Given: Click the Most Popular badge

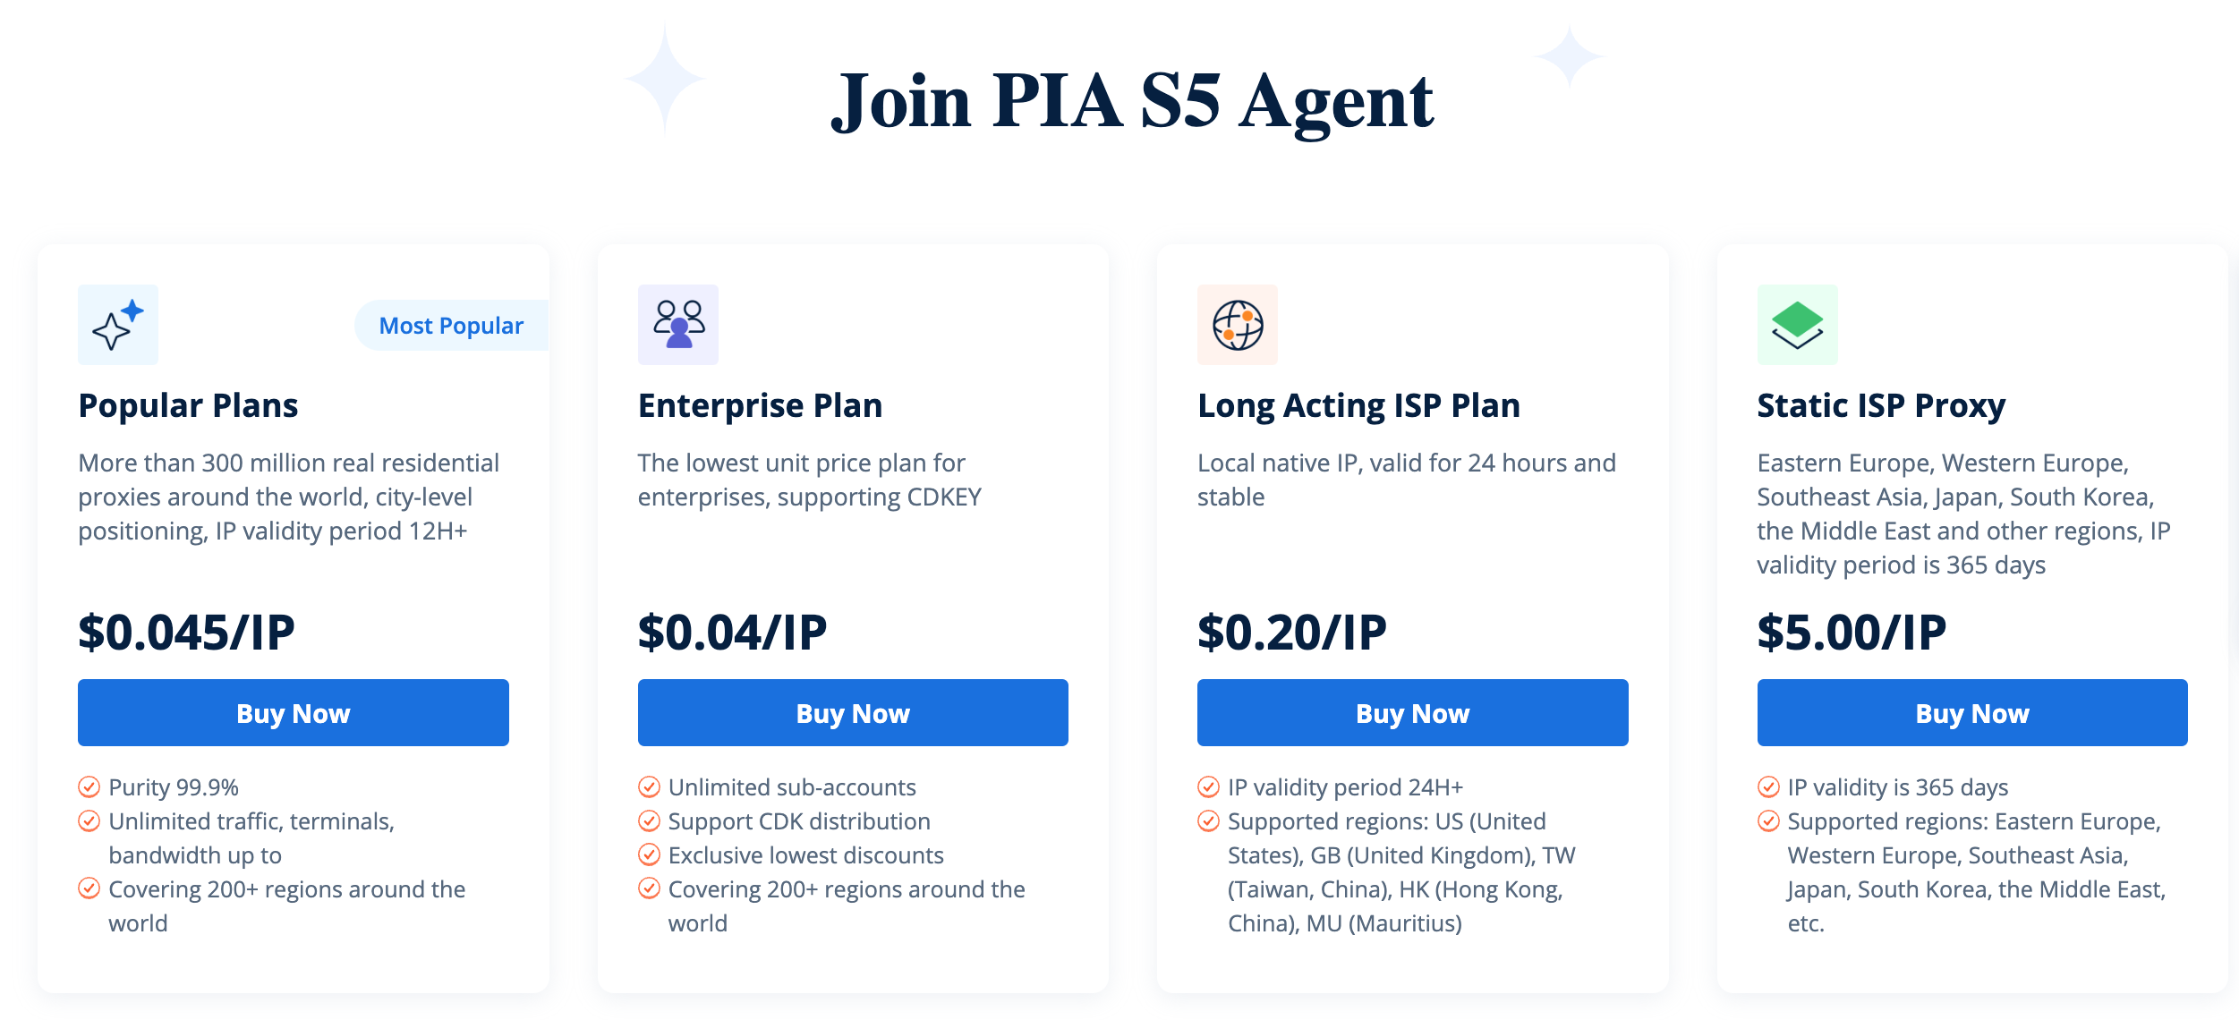Looking at the screenshot, I should 452,326.
